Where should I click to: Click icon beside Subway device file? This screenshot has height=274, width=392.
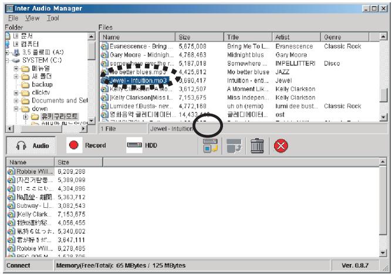point(11,205)
